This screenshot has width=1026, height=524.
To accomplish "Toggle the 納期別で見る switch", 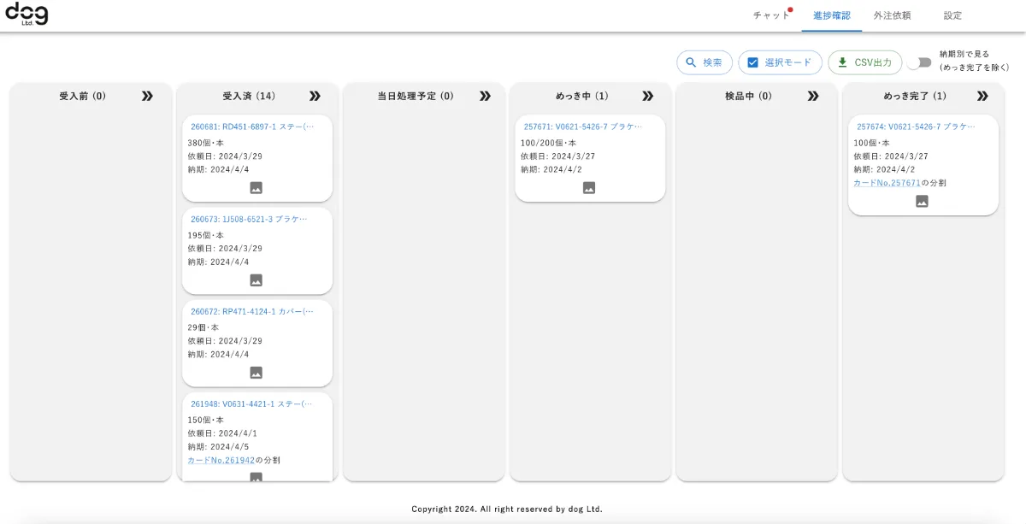I will pyautogui.click(x=919, y=62).
